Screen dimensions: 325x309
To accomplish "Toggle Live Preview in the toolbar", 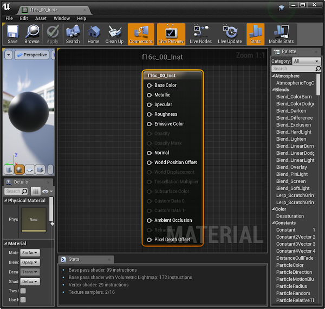I will coord(171,34).
